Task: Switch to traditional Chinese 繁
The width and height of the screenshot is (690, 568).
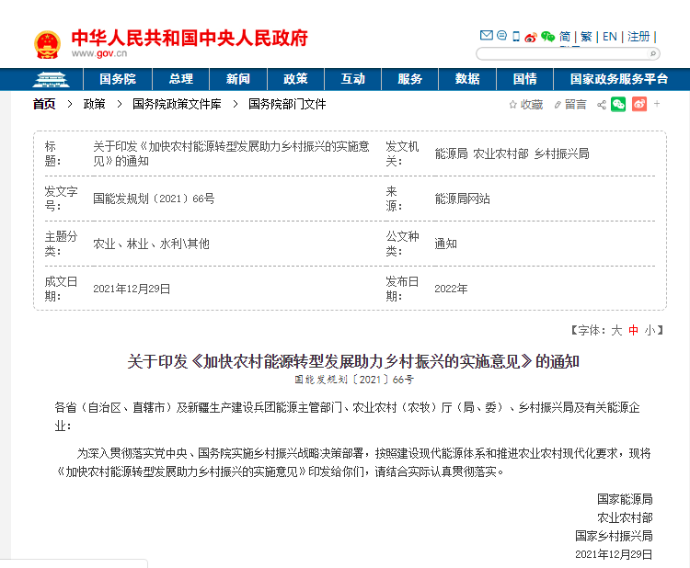Action: tap(586, 37)
